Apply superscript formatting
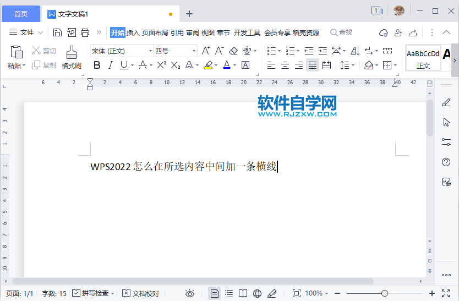 point(162,65)
